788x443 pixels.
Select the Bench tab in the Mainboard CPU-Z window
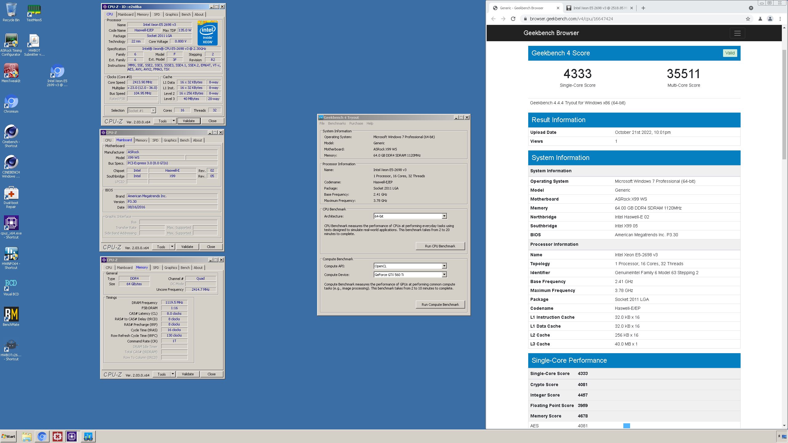(x=185, y=140)
